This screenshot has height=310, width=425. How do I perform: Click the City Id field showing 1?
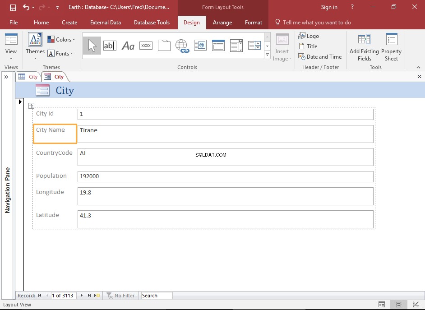(225, 114)
